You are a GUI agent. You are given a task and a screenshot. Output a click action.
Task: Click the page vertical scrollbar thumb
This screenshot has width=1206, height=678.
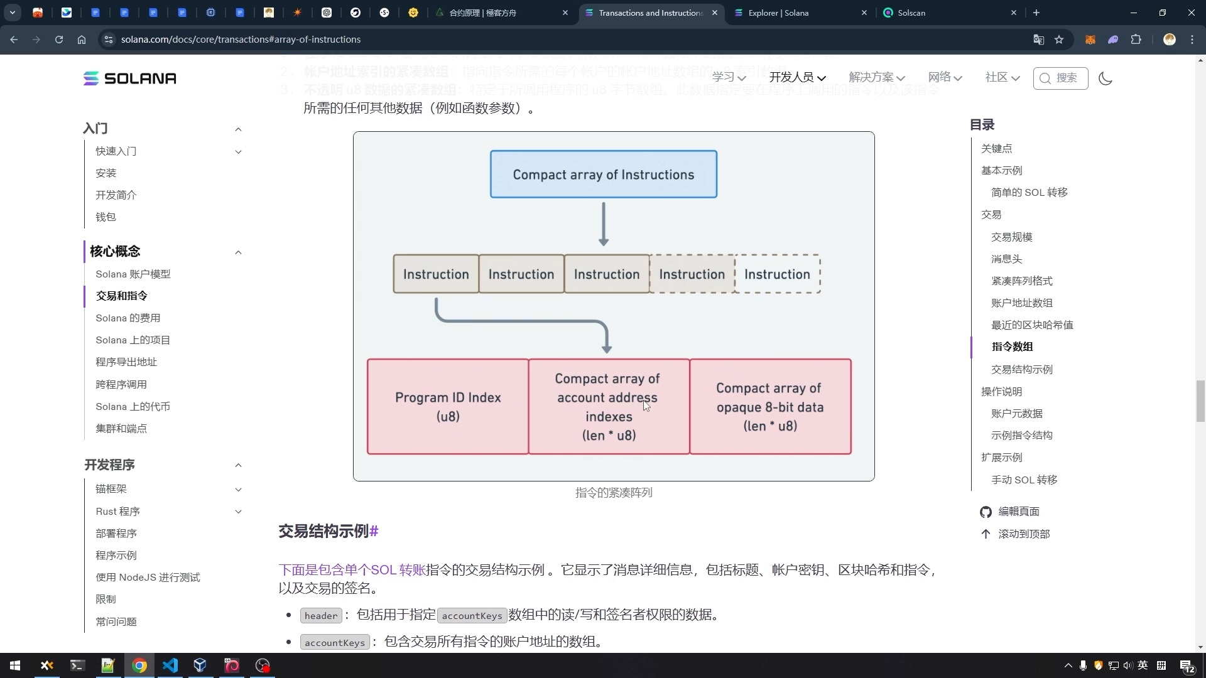coord(1200,402)
